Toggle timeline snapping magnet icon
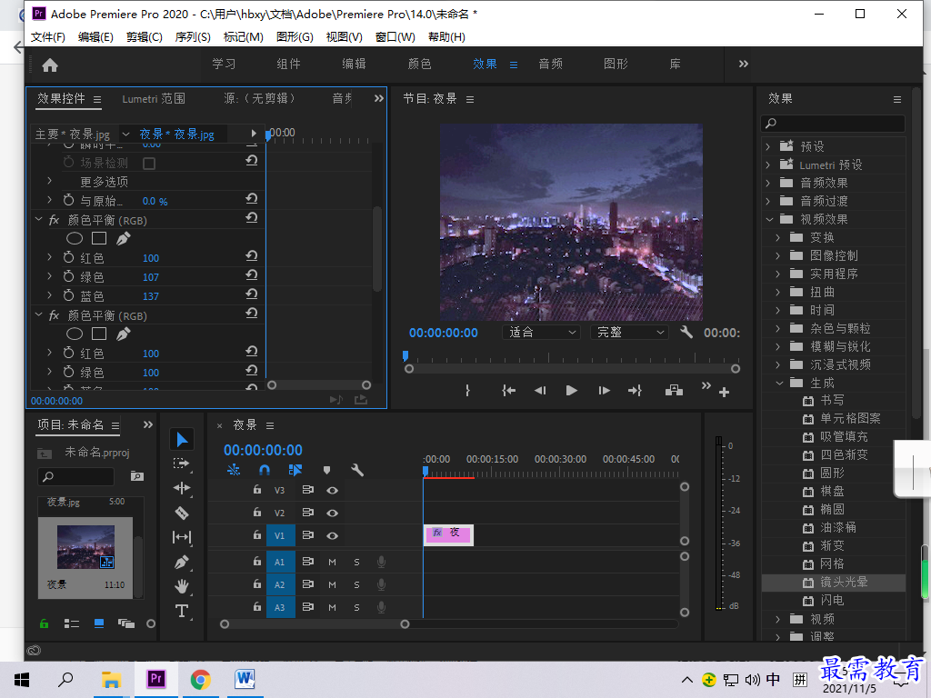This screenshot has height=698, width=931. tap(265, 470)
